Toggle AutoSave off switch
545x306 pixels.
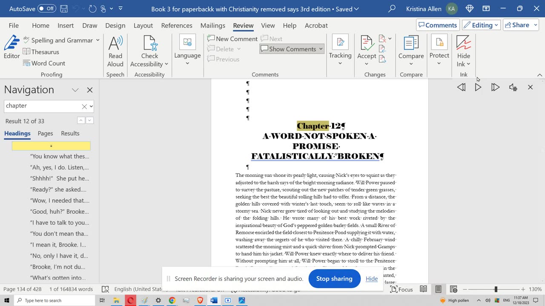point(47,8)
